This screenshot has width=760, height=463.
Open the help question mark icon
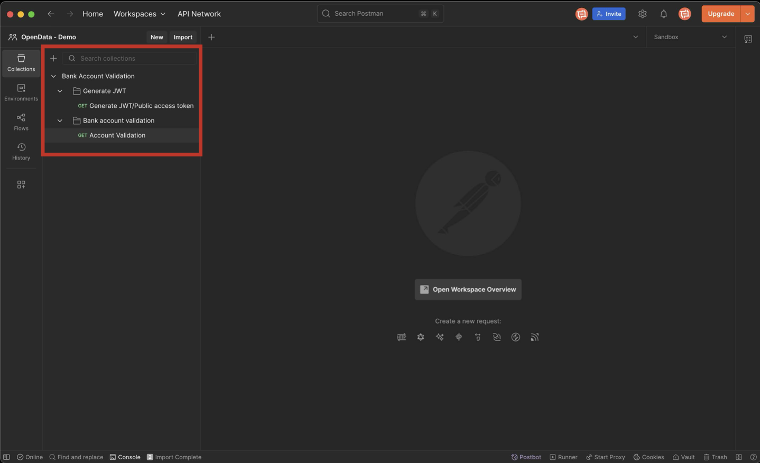[x=753, y=457]
